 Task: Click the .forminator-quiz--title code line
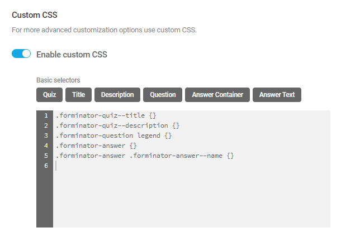coord(102,115)
